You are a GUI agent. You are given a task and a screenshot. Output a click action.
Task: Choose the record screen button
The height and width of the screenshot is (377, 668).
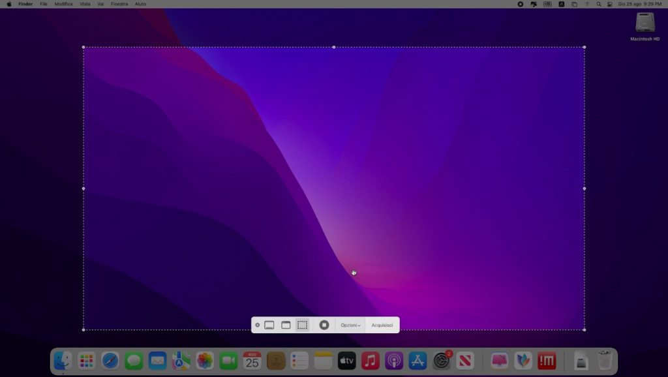324,325
